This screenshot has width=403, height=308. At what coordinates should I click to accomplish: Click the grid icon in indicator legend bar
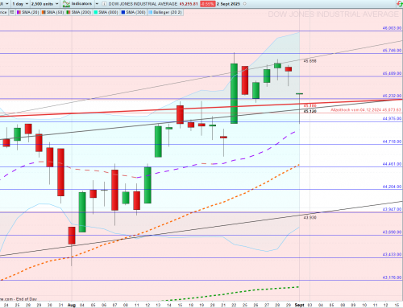12,12
